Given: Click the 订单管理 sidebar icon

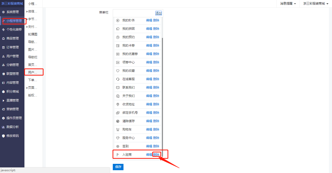Looking at the screenshot, I should click(x=3, y=47).
